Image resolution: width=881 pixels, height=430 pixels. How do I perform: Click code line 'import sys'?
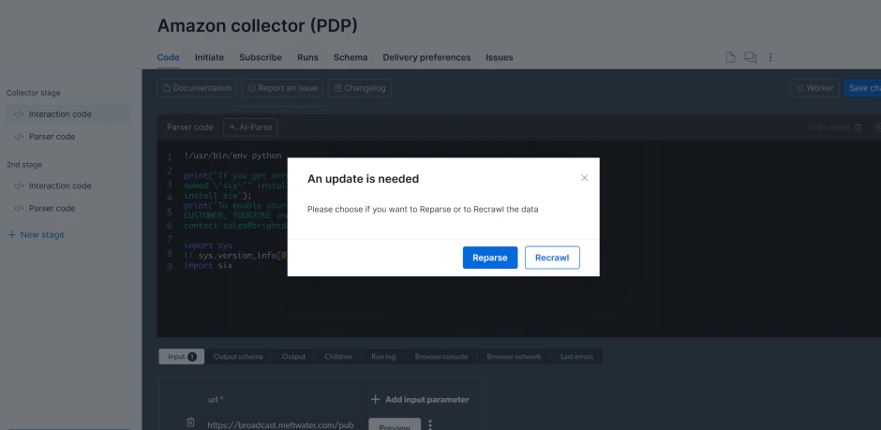[x=208, y=245]
